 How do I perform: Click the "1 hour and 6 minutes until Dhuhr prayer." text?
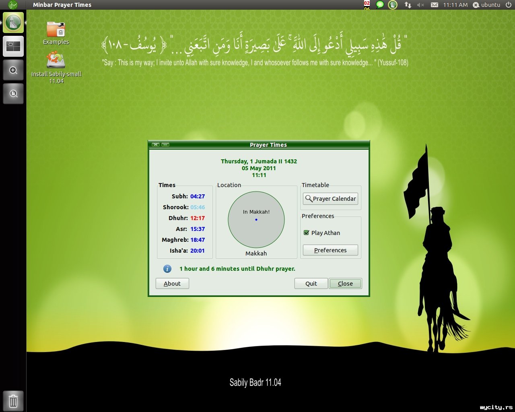pos(237,269)
